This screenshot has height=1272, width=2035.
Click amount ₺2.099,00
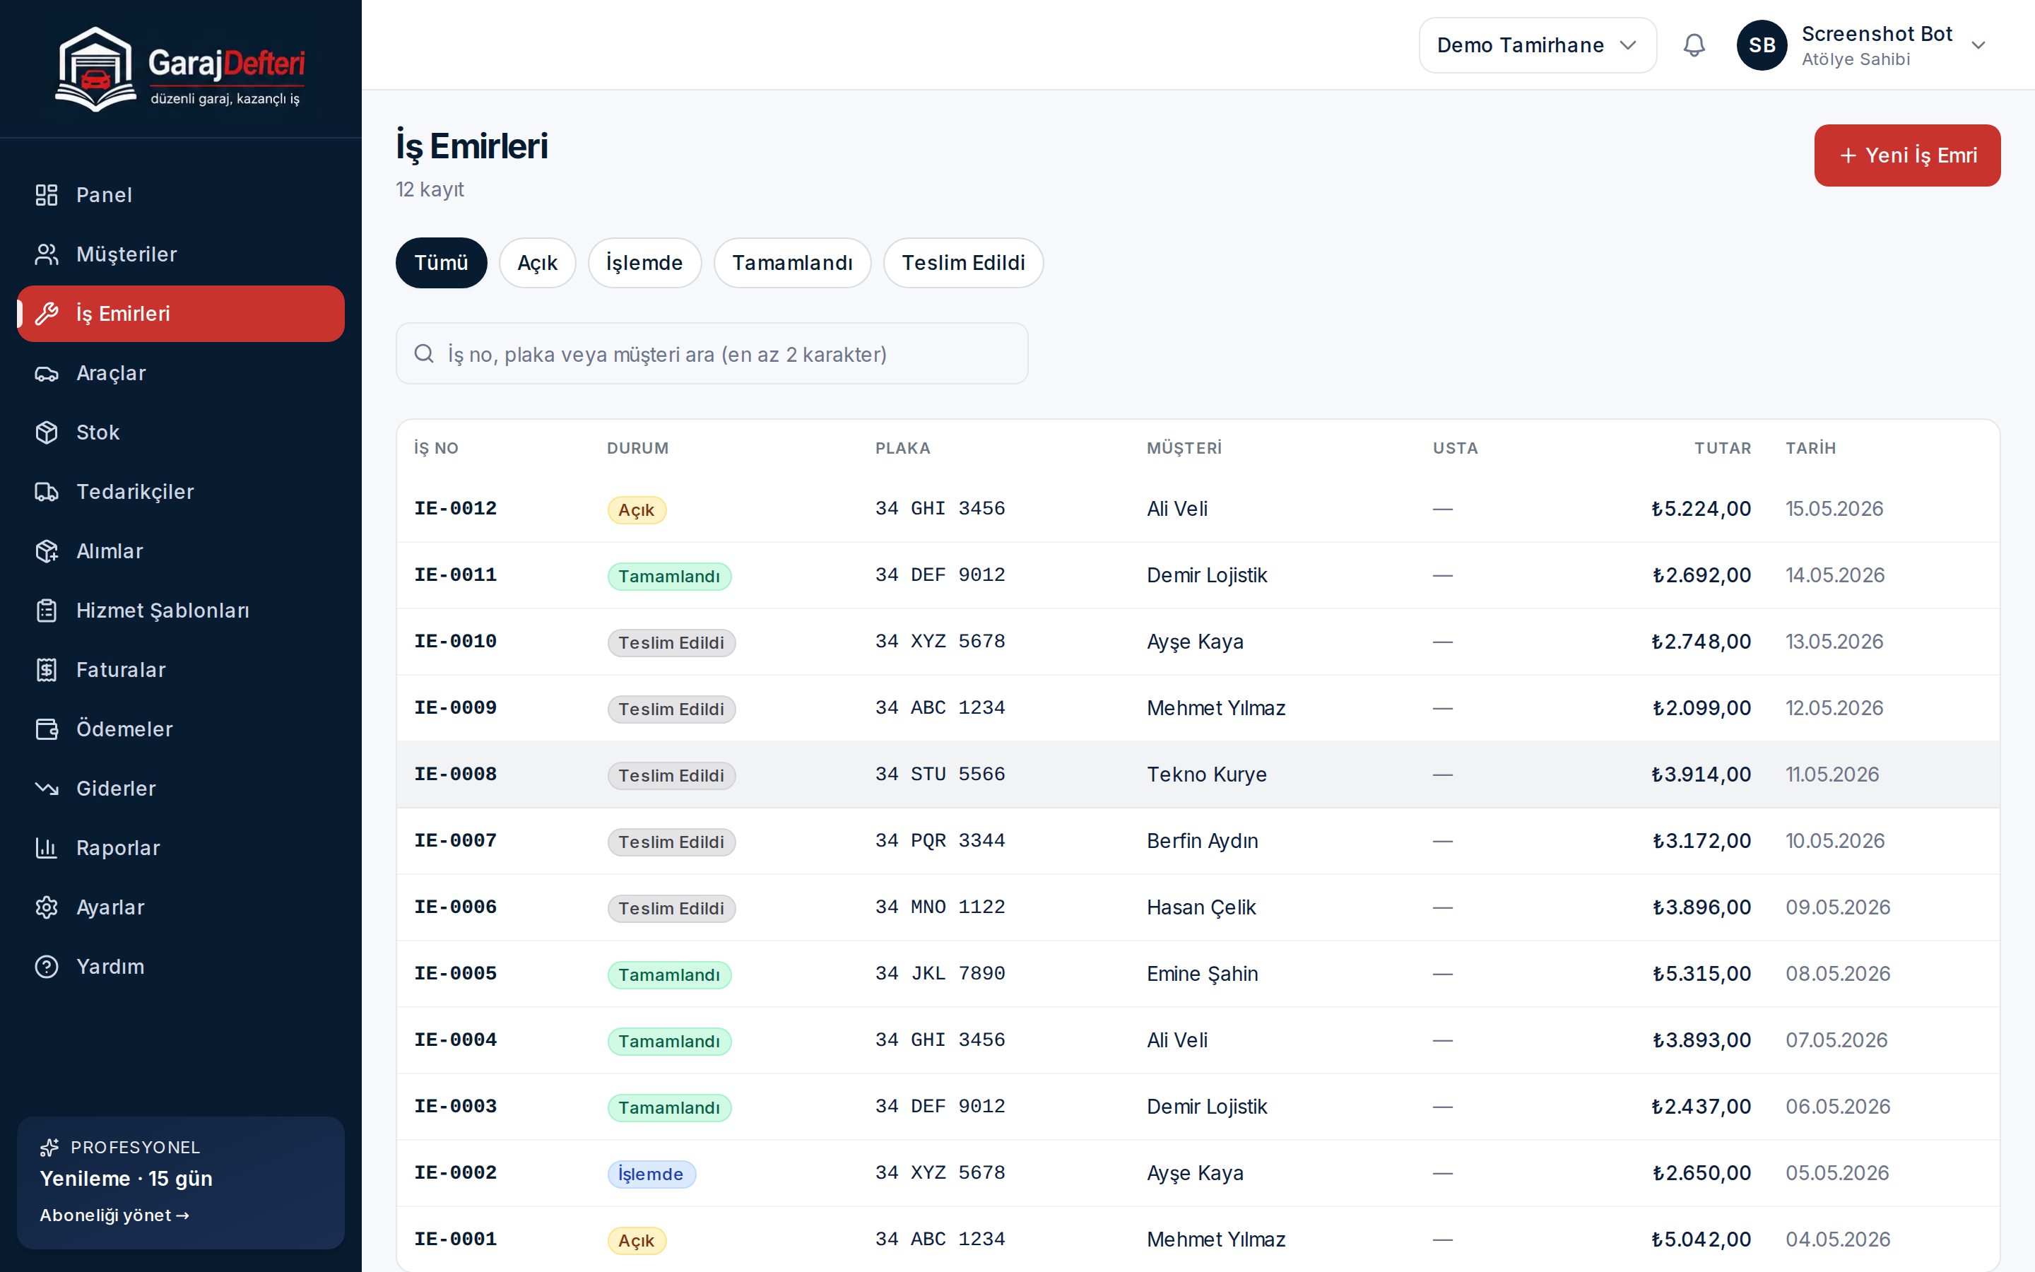(x=1701, y=707)
